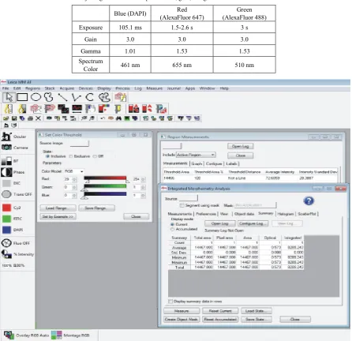Adjust the Red threshold slider
The height and width of the screenshot is (341, 352).
(x=105, y=179)
